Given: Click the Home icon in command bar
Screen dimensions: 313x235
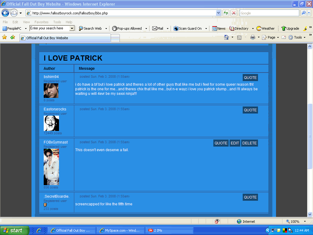Looking at the screenshot, I should (x=226, y=37).
